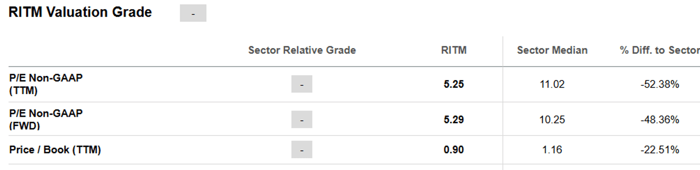This screenshot has width=700, height=170.
Task: Click the -48.36% difference cell
Action: click(x=660, y=119)
